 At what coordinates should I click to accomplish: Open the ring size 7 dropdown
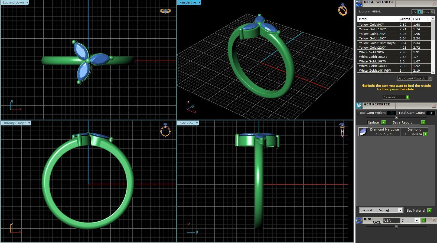tap(417, 221)
